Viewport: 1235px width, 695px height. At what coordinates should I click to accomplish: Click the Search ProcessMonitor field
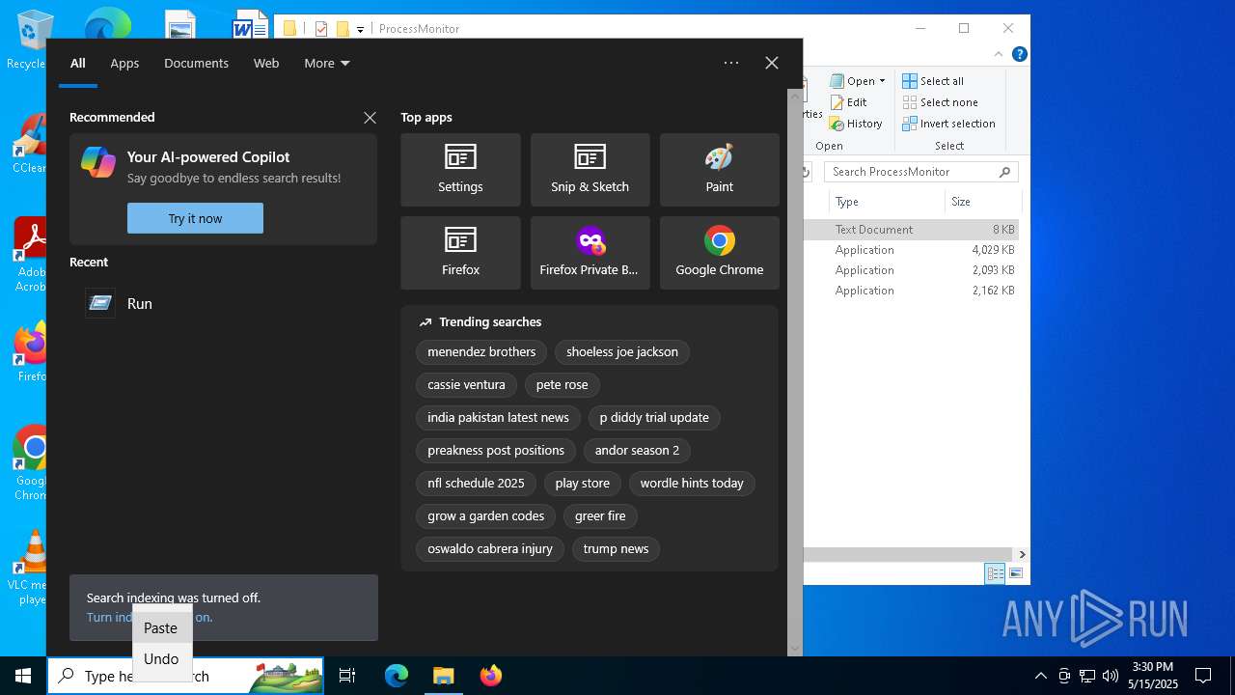click(x=920, y=172)
